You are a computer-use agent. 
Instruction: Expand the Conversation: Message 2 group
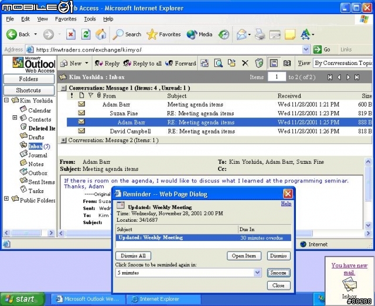click(x=63, y=140)
